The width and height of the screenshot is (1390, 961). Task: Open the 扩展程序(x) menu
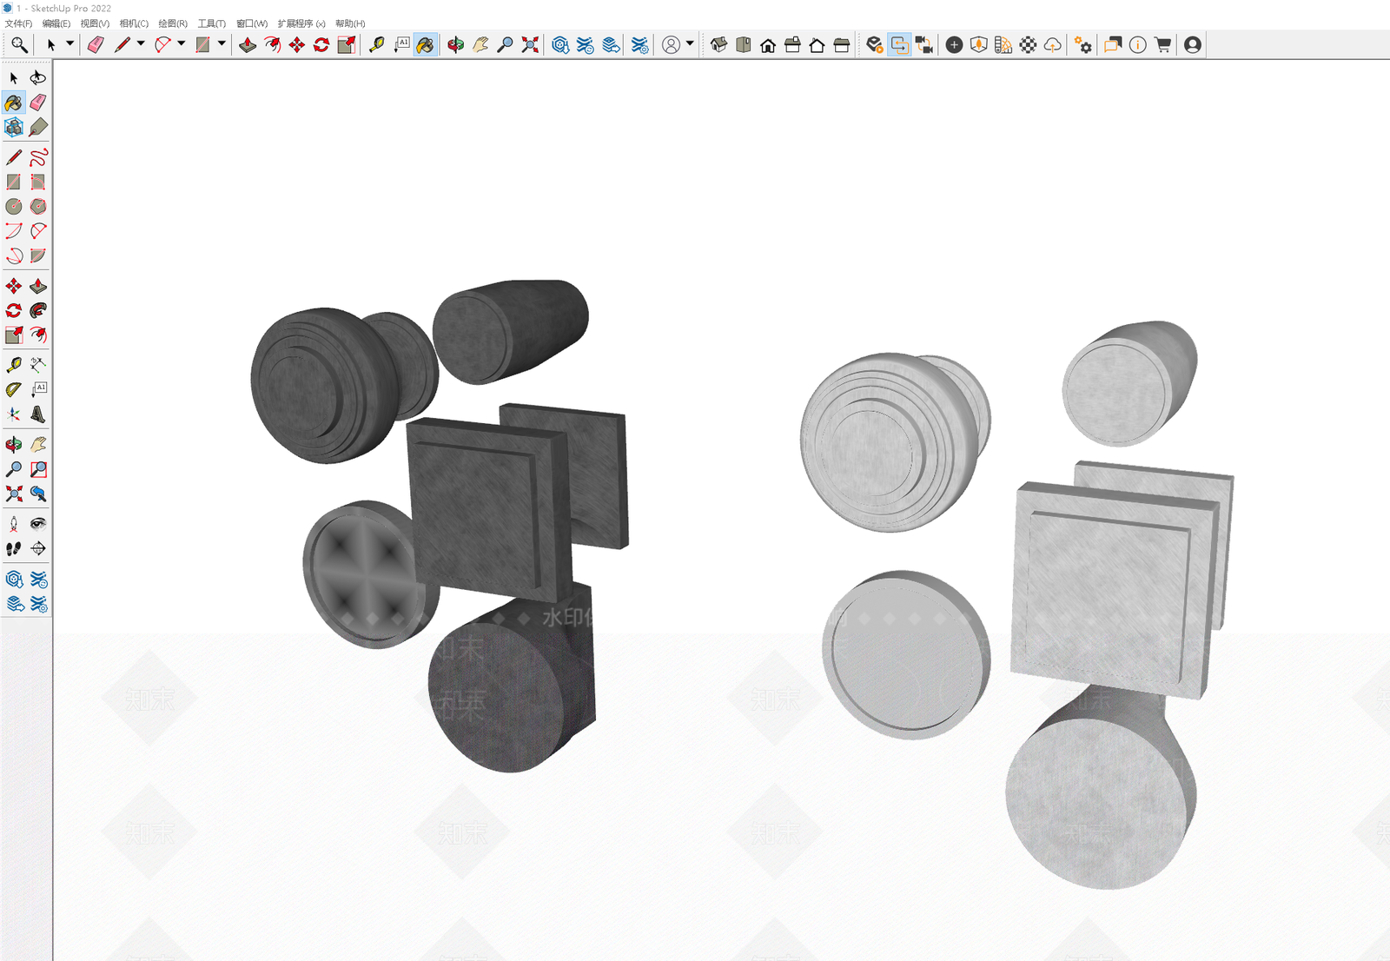tap(301, 23)
